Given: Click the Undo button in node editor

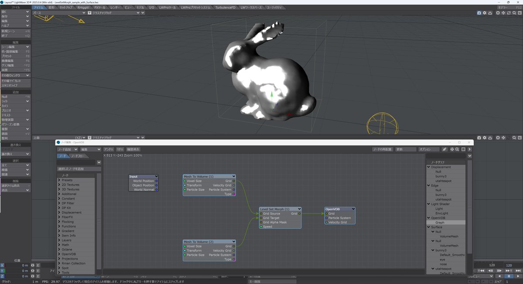Looking at the screenshot, I should pyautogui.click(x=109, y=149).
